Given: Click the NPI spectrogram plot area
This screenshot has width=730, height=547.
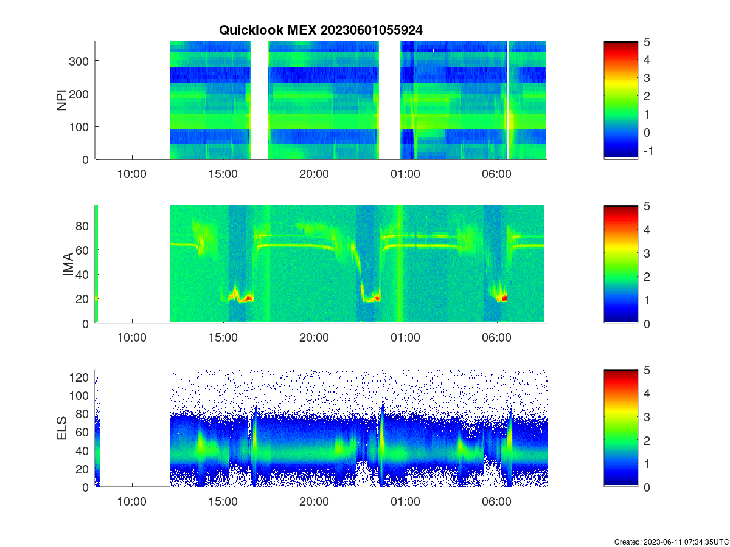Looking at the screenshot, I should pyautogui.click(x=321, y=100).
